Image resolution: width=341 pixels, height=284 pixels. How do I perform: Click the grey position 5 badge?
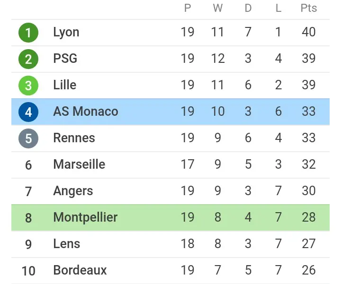(x=28, y=138)
